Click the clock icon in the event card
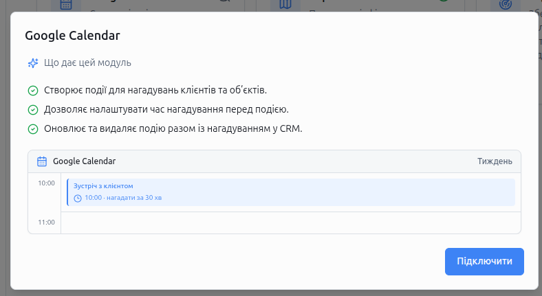542x296 pixels. (78, 198)
